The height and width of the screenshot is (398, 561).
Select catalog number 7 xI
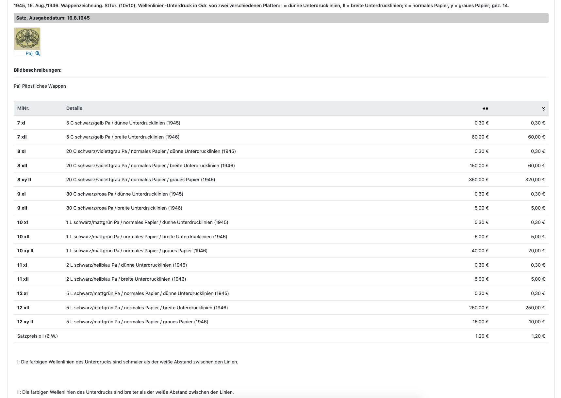[21, 123]
